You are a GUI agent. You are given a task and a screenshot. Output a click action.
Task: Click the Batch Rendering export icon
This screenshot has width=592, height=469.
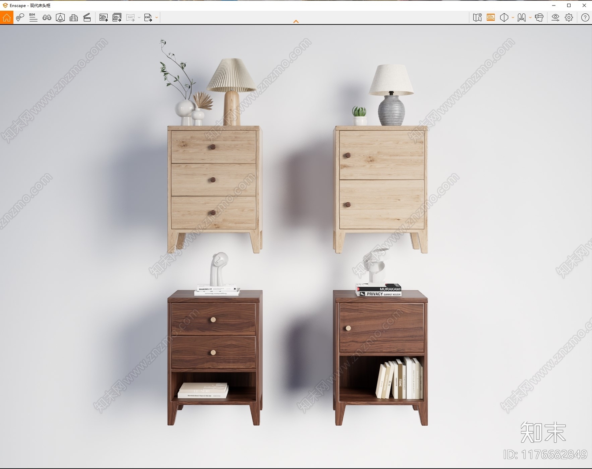[117, 17]
